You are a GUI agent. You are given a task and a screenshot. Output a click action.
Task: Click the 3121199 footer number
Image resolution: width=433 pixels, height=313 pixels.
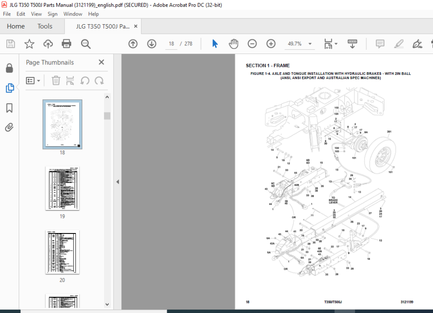(407, 302)
